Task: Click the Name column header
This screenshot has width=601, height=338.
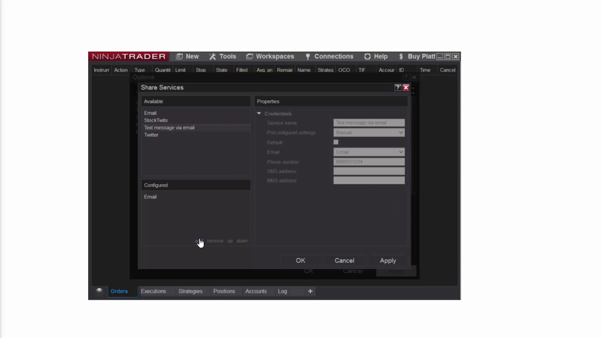Action: coord(304,70)
